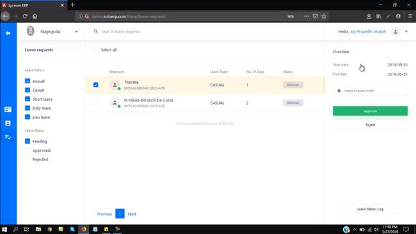Enable the Approved status filter
The height and width of the screenshot is (234, 416).
click(27, 150)
